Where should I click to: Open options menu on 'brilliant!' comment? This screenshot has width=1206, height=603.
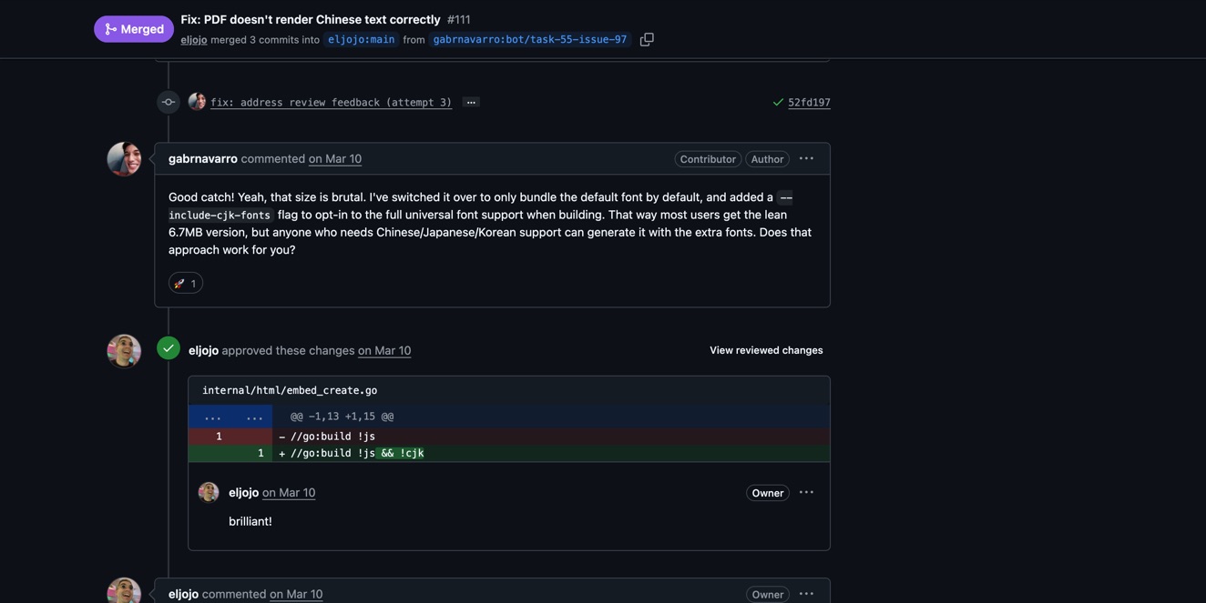pos(806,493)
